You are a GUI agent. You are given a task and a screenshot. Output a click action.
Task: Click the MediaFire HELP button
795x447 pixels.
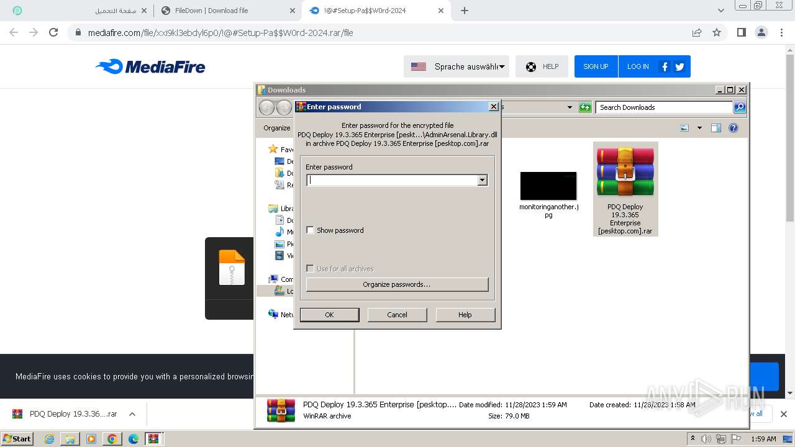tap(542, 66)
